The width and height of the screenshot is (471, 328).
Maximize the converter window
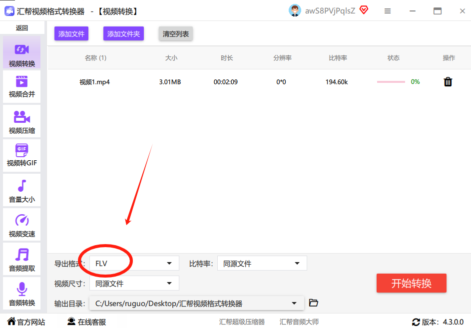pos(438,11)
